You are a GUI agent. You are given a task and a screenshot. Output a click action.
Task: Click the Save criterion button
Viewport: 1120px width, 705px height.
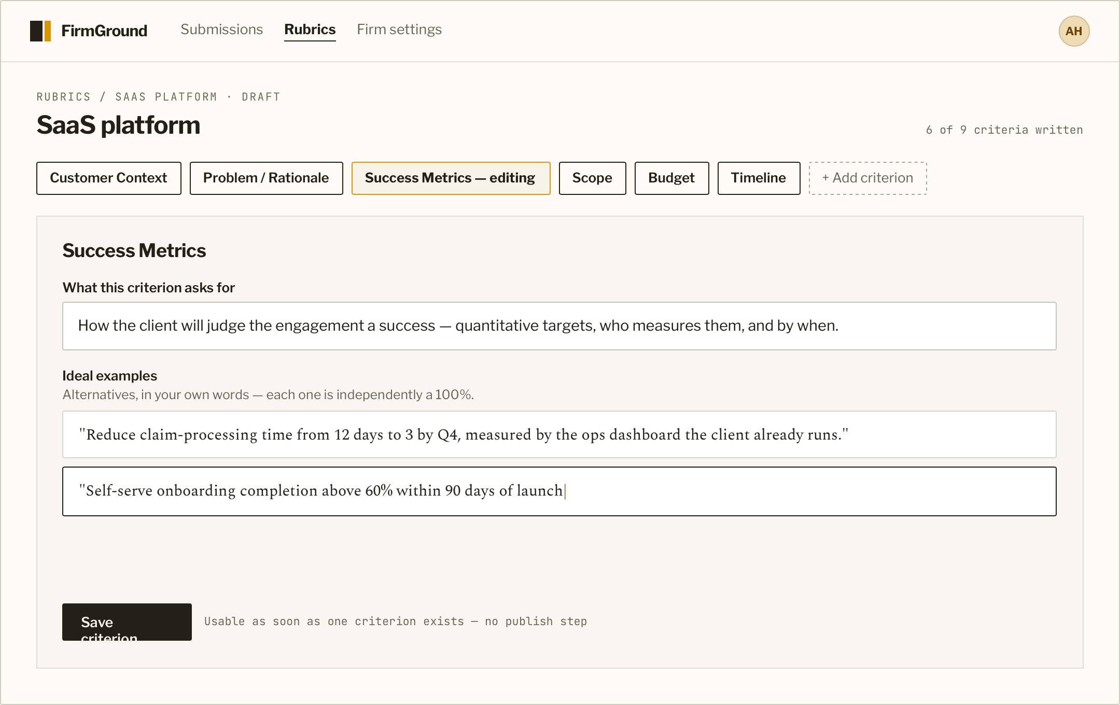pyautogui.click(x=127, y=622)
